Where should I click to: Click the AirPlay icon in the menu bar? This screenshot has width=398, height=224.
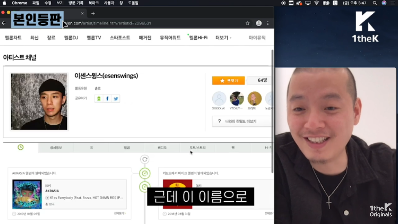308,3
